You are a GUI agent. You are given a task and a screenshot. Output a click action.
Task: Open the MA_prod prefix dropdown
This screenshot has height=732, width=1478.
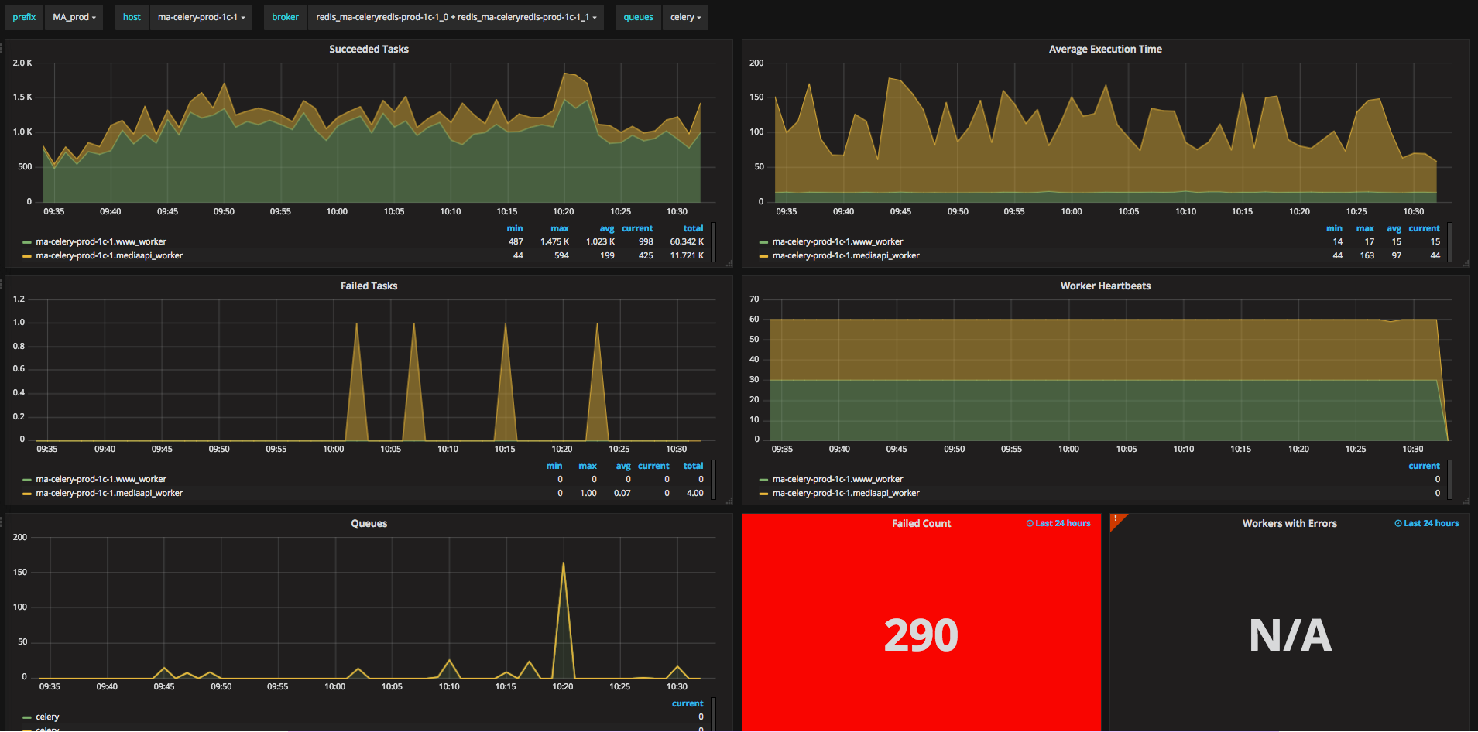pyautogui.click(x=74, y=16)
